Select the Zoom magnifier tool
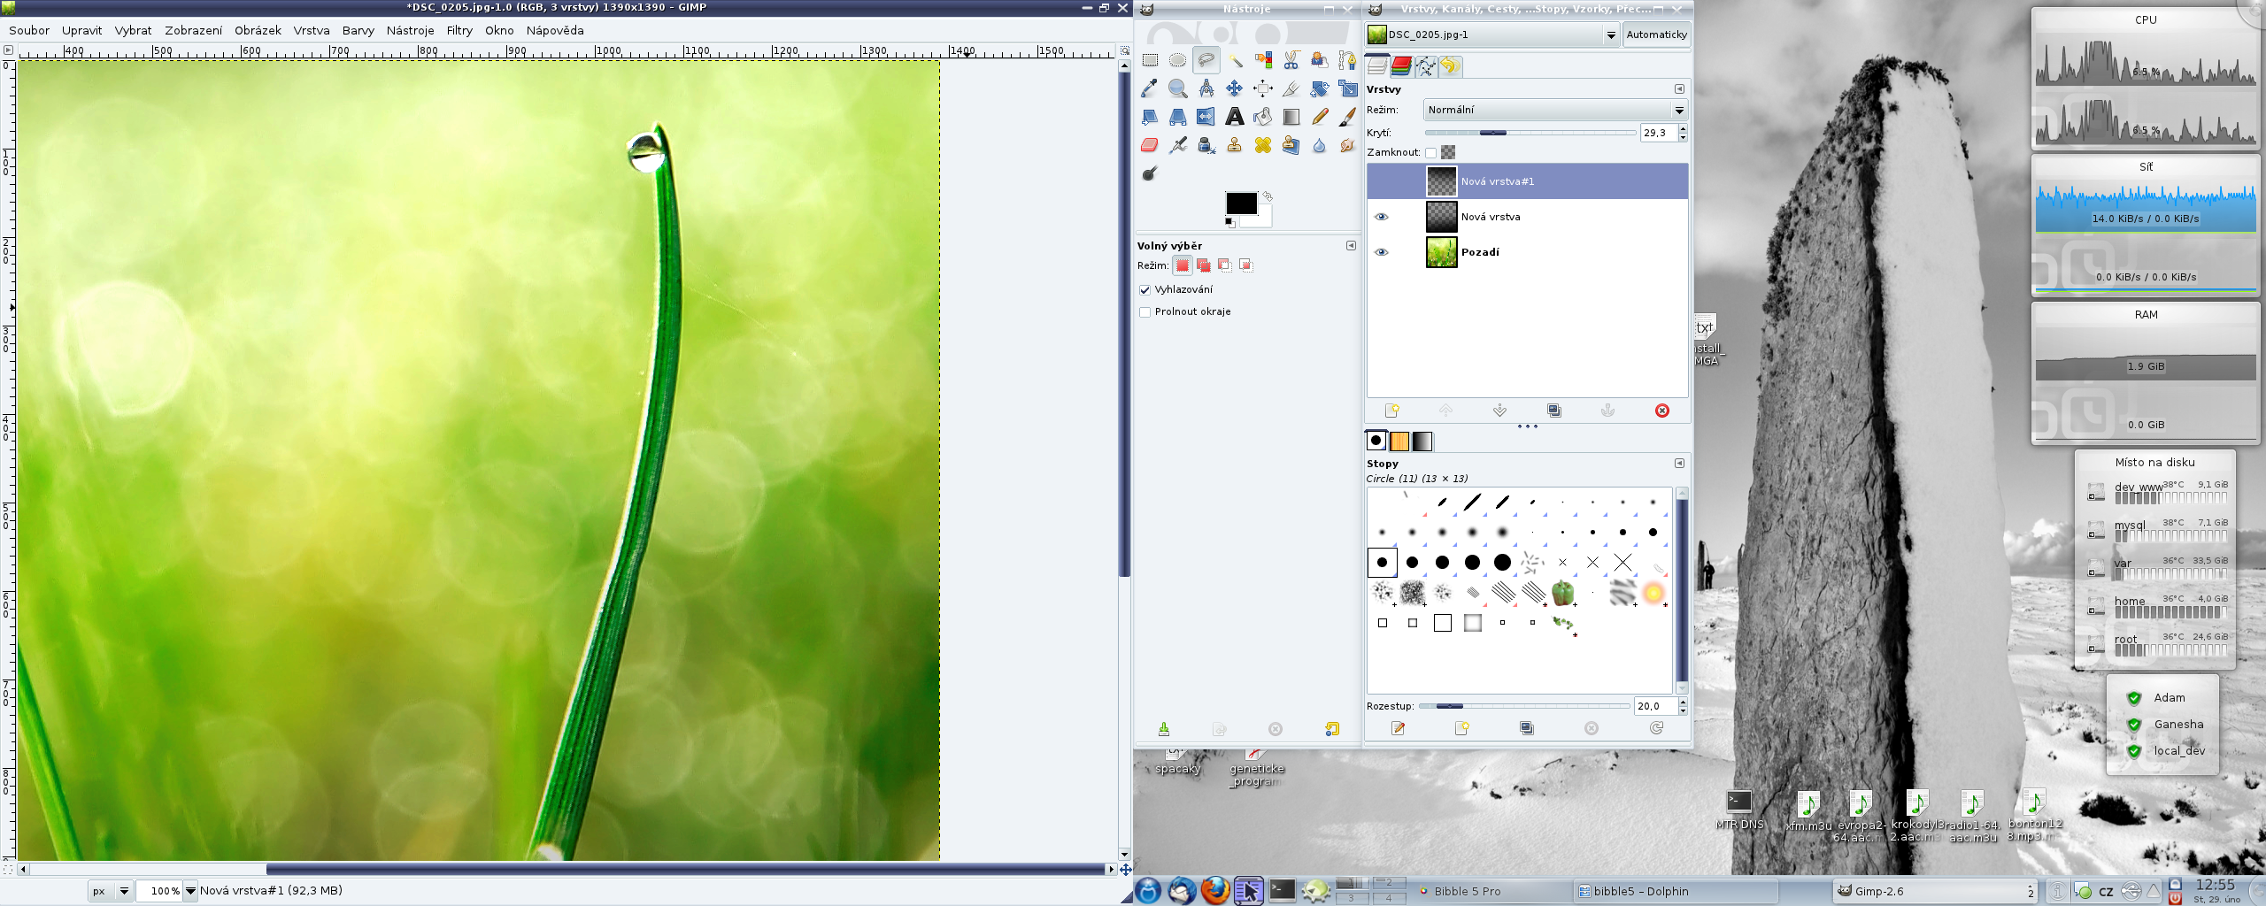 click(x=1177, y=88)
